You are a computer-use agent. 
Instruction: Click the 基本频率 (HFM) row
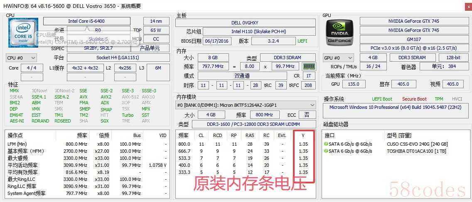[x=87, y=151]
